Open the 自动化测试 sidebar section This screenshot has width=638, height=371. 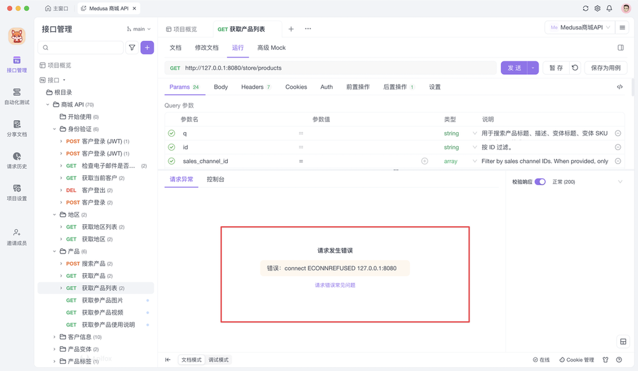click(17, 96)
